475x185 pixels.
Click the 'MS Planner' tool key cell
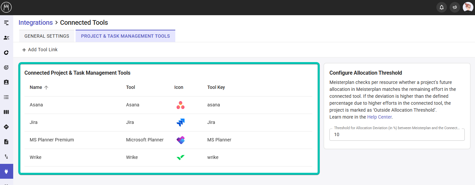(219, 140)
